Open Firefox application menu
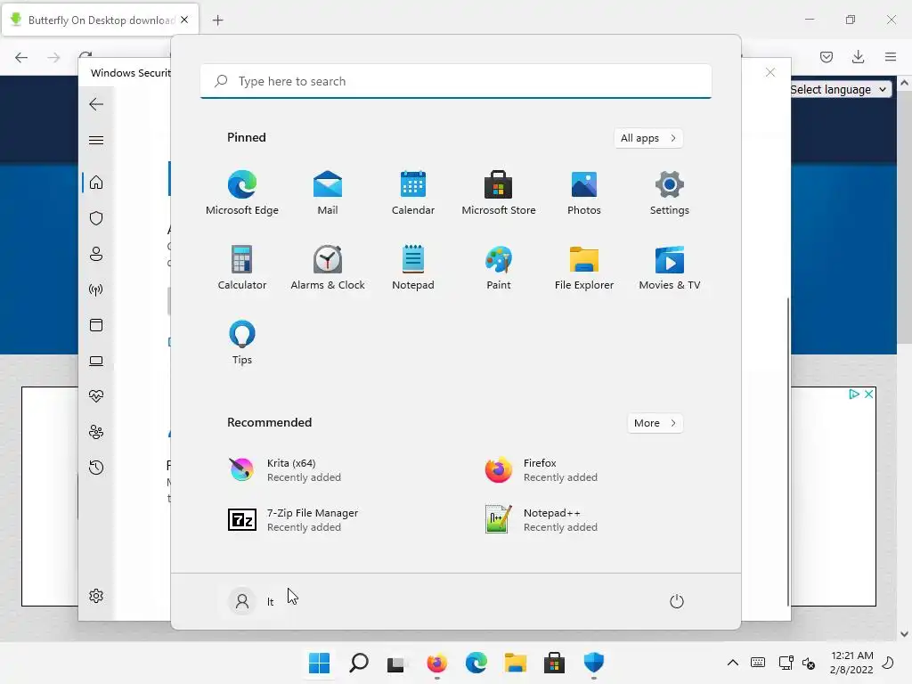 [x=891, y=57]
